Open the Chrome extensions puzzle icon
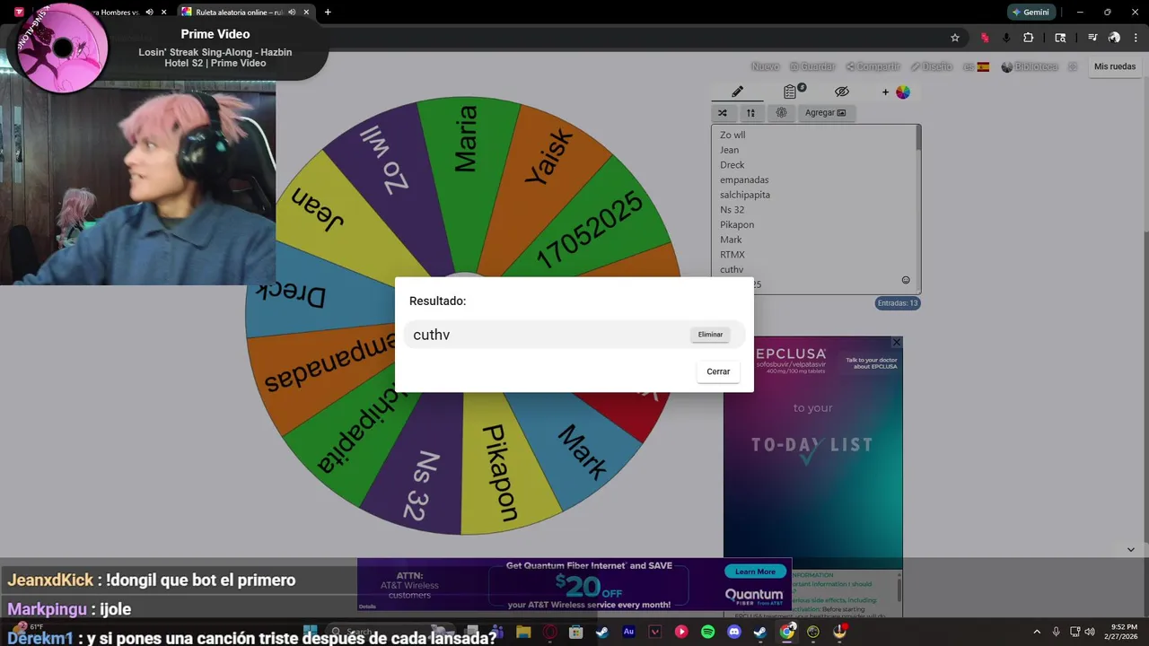 coord(1029,38)
